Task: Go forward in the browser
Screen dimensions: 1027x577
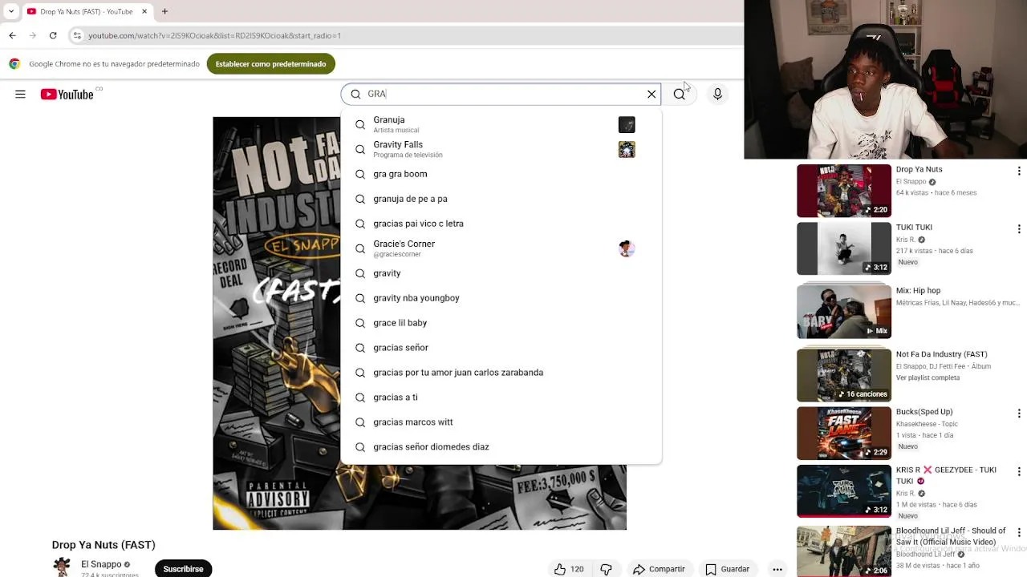Action: (x=33, y=35)
